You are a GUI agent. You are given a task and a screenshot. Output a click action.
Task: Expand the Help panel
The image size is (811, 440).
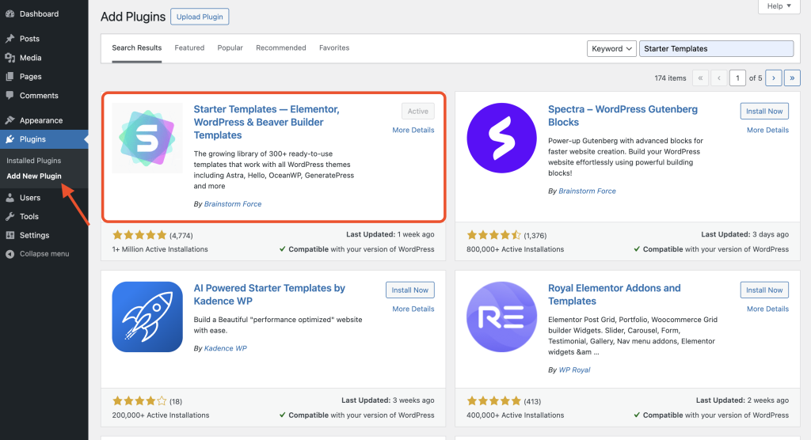click(779, 6)
